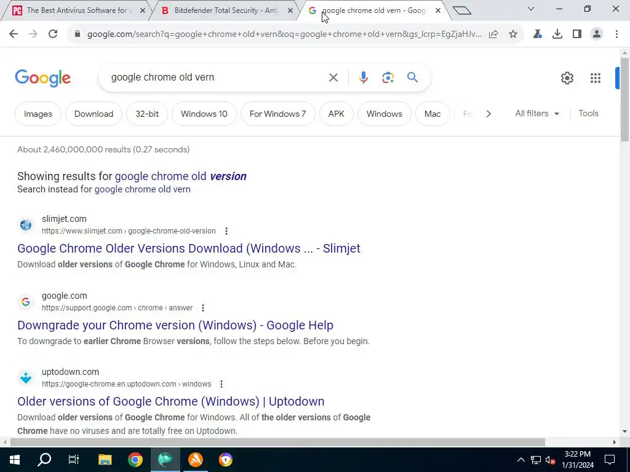
Task: Show more filter chips with arrow
Action: 488,114
